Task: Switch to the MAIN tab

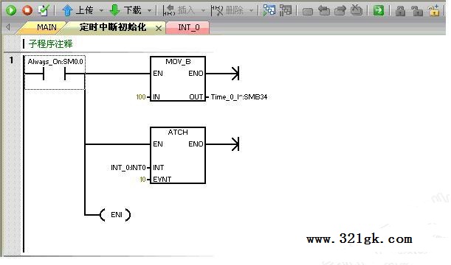Action: pos(47,27)
